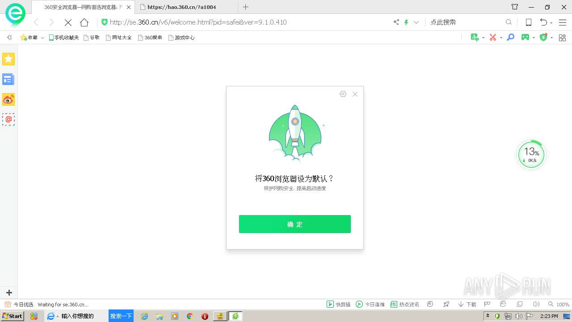Screen dimensions: 572x322
Task: Open the 收藏 favorites star button
Action: point(29,38)
